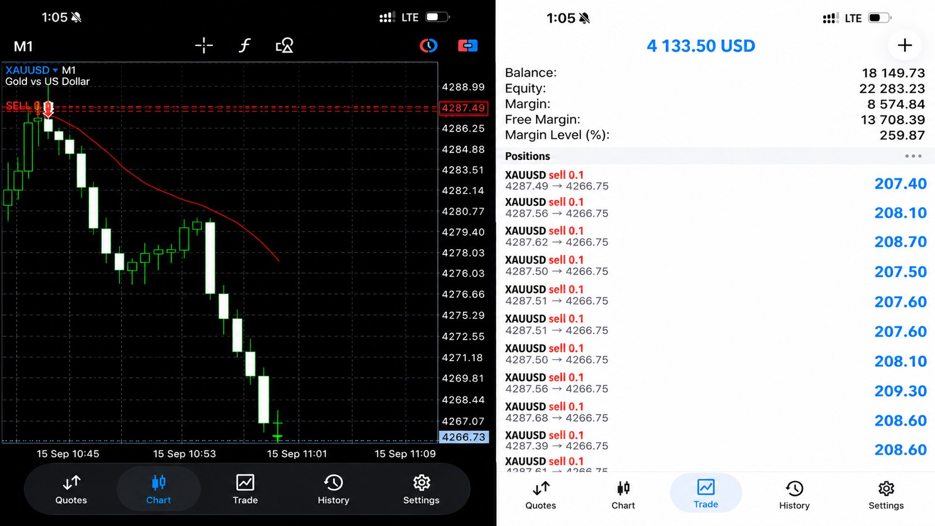
Task: Open the History tab in dark chart screen
Action: [x=333, y=490]
